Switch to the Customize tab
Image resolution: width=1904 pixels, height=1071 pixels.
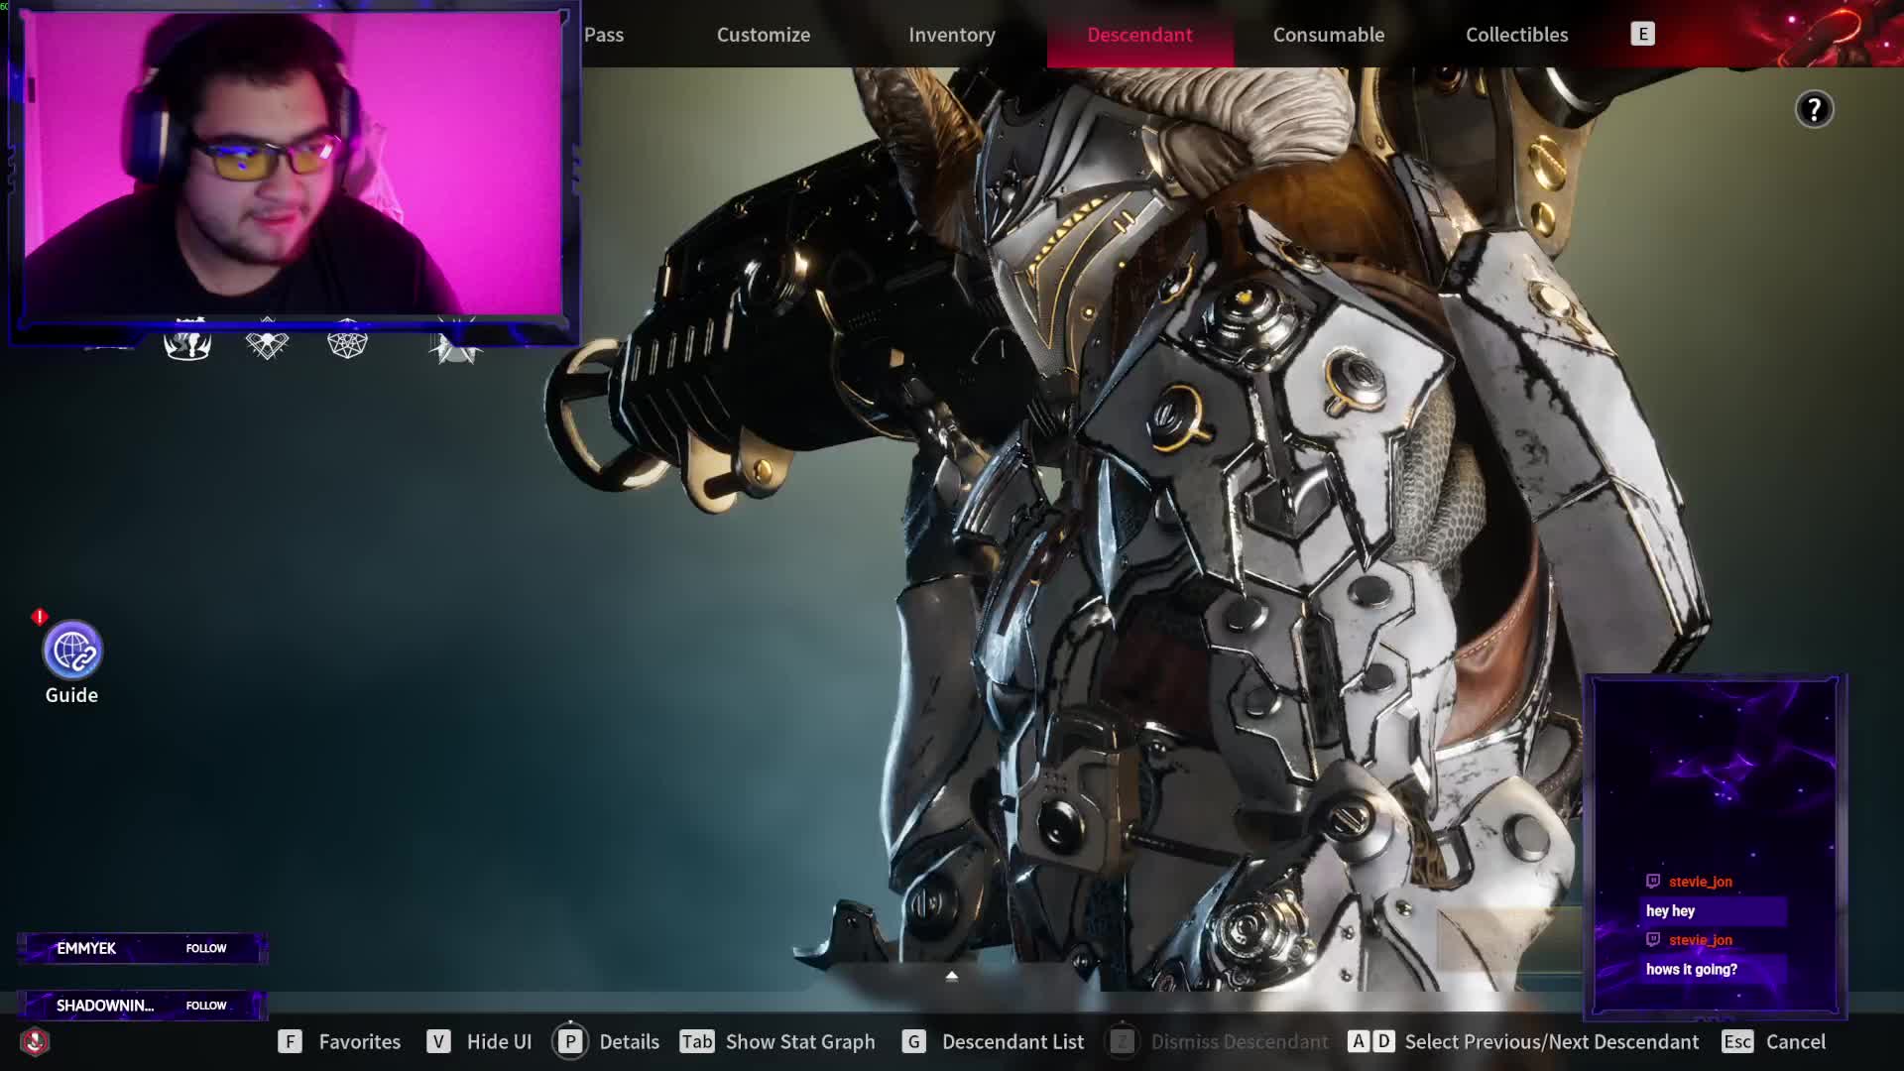[764, 35]
